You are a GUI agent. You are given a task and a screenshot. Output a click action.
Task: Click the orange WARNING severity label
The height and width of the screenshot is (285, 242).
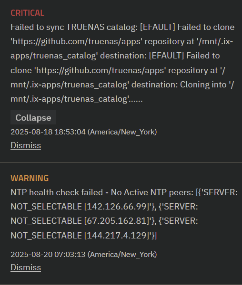click(x=30, y=178)
